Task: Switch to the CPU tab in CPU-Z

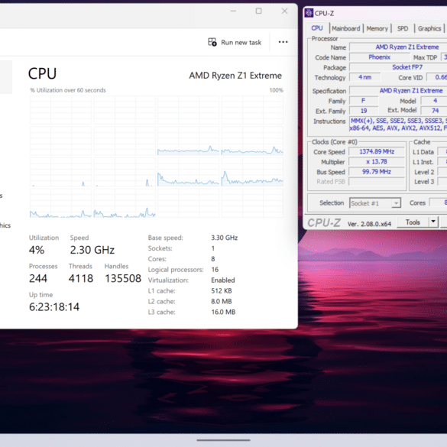Action: pyautogui.click(x=317, y=28)
